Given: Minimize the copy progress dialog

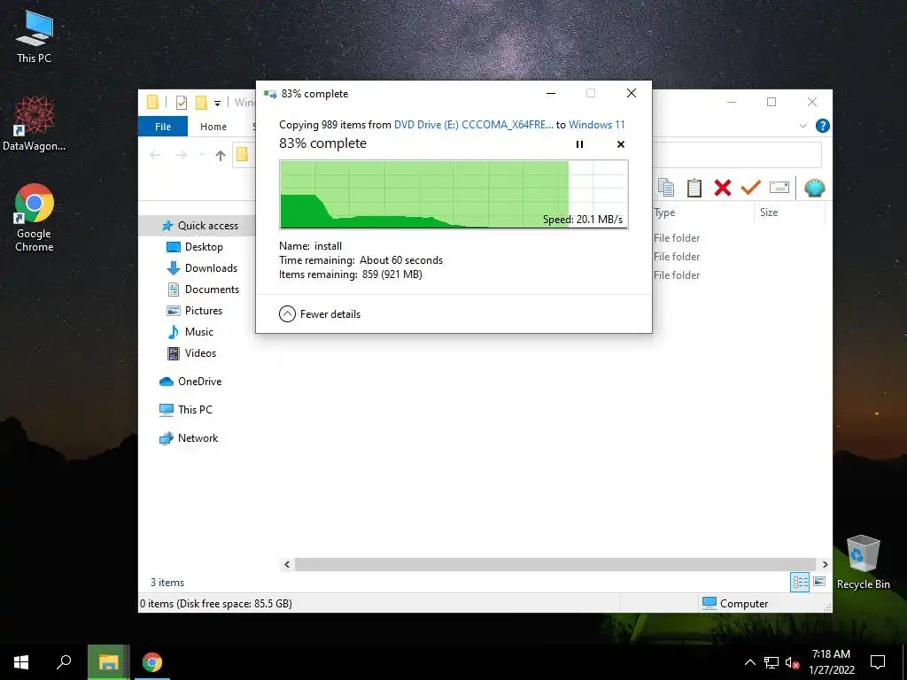Looking at the screenshot, I should [x=551, y=93].
